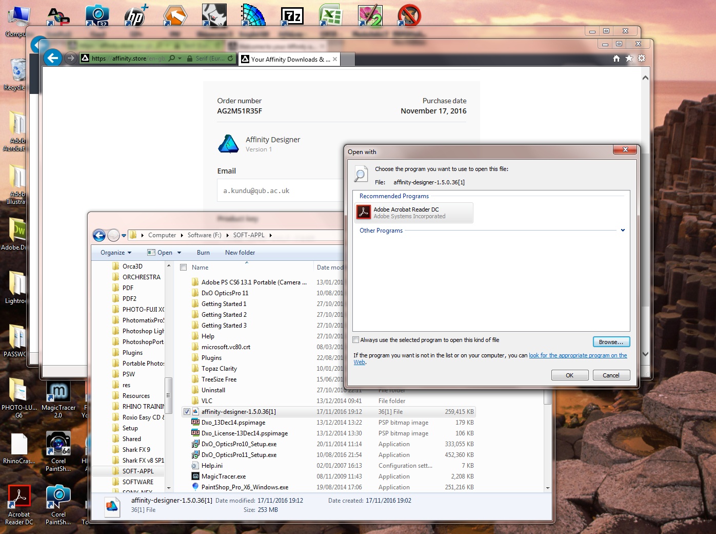Open browser home icon
The height and width of the screenshot is (534, 716).
tap(616, 59)
